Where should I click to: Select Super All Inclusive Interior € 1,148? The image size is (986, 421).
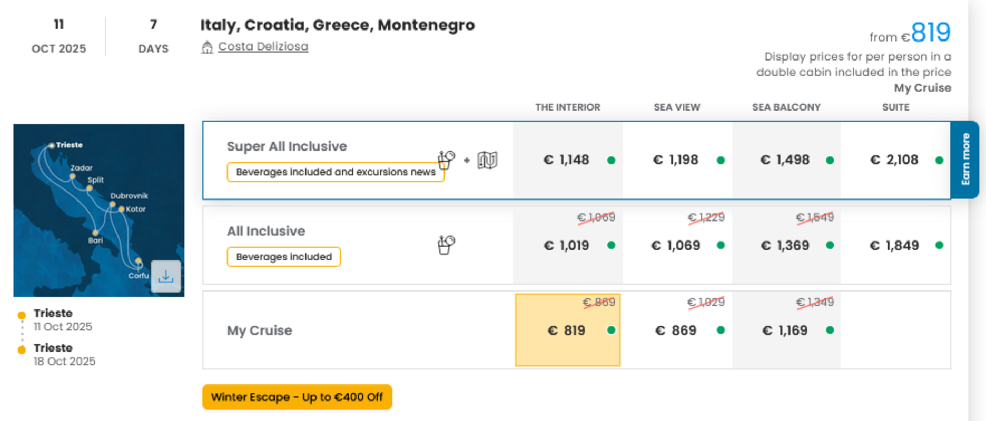pyautogui.click(x=568, y=160)
